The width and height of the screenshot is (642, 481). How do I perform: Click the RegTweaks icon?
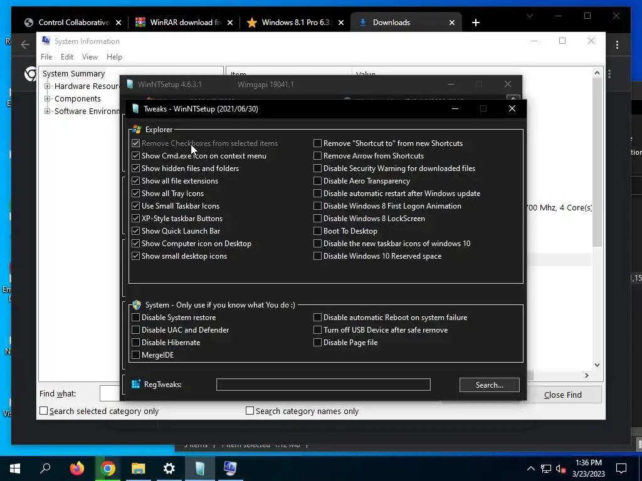(136, 384)
